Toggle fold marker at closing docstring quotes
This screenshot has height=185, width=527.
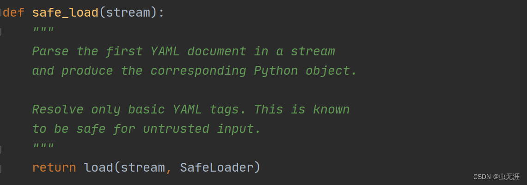1,149
